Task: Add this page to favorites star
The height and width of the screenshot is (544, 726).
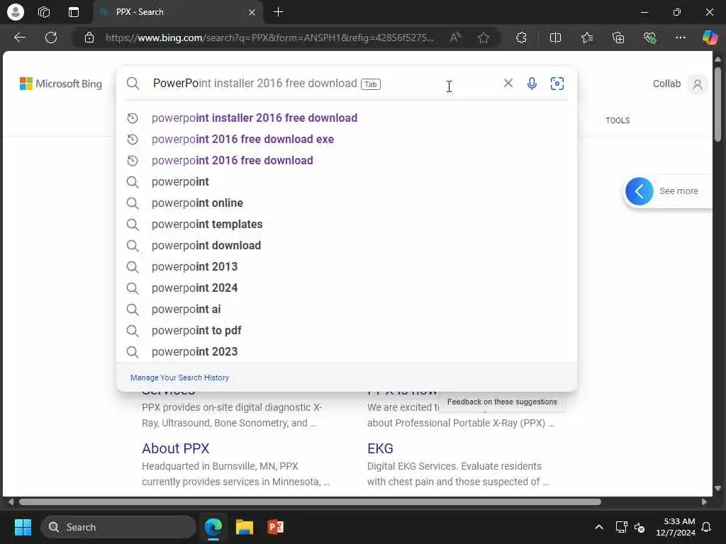Action: point(484,38)
